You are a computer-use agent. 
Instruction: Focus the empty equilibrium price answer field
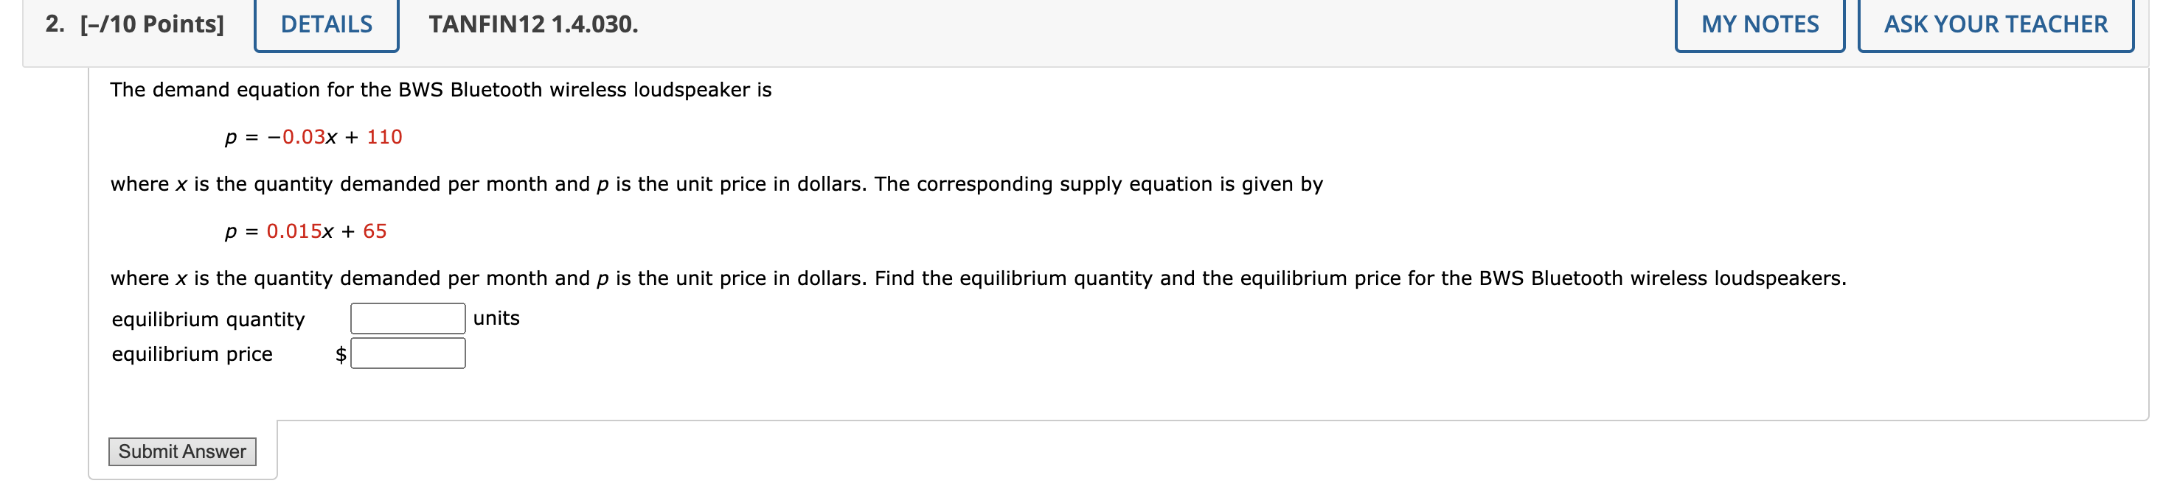[409, 353]
